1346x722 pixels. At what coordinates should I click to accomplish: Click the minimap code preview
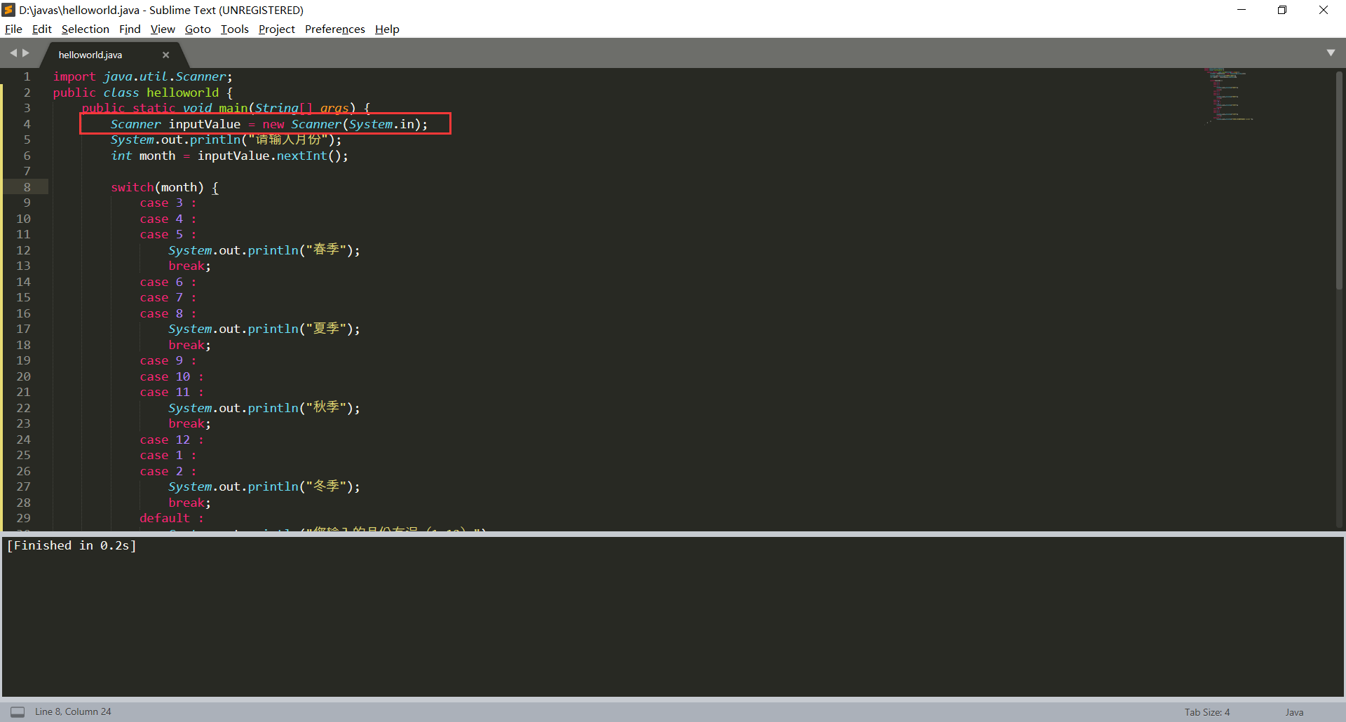(1229, 95)
